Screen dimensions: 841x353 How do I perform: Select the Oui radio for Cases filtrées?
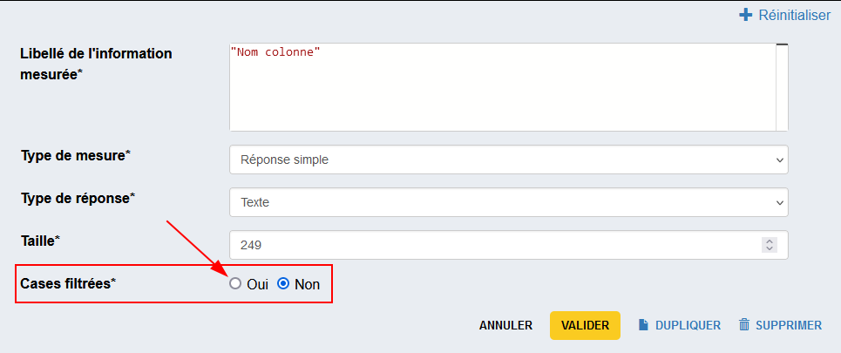[x=234, y=284]
